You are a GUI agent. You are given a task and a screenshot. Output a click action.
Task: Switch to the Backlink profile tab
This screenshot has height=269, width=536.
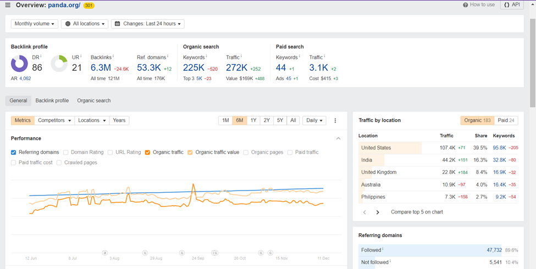click(x=52, y=101)
